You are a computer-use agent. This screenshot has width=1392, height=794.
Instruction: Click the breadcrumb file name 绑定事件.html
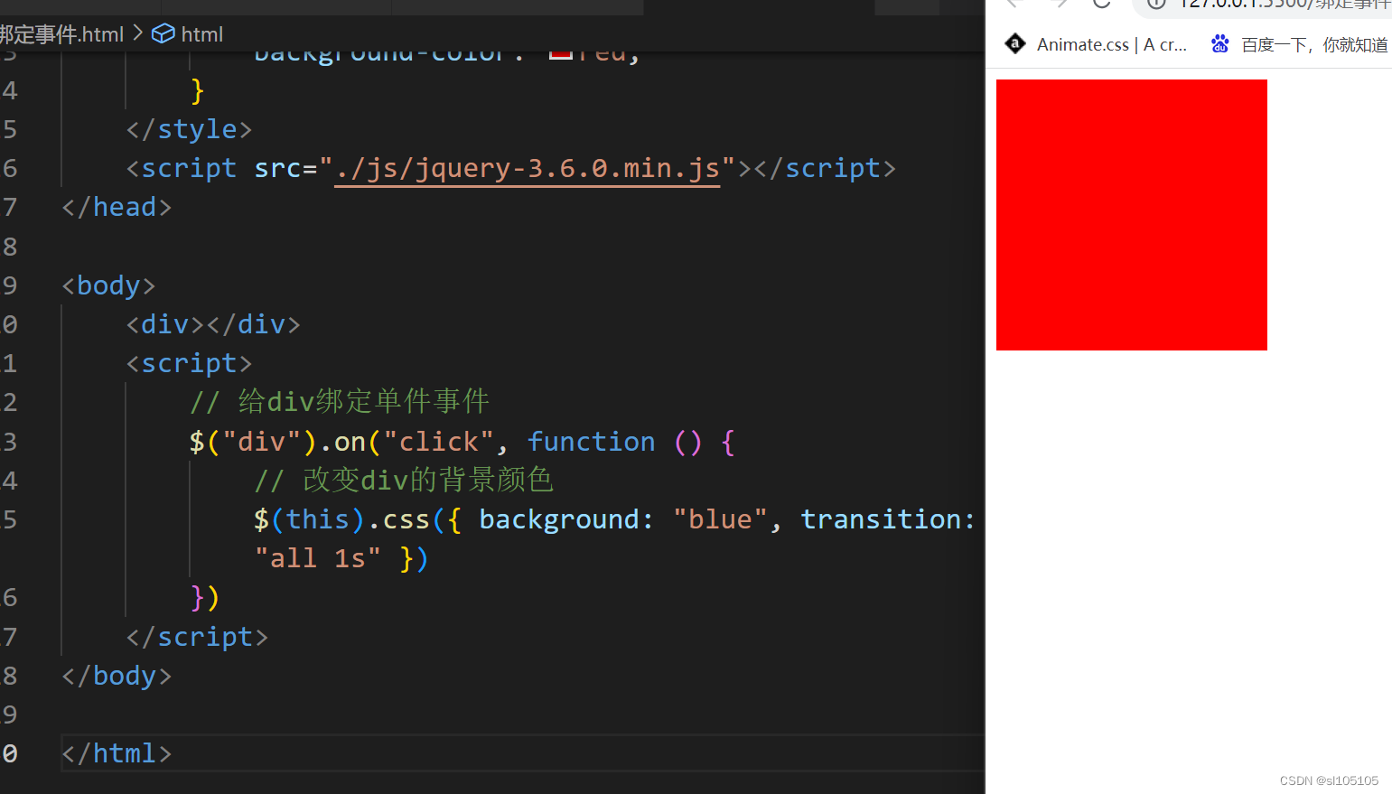(61, 34)
